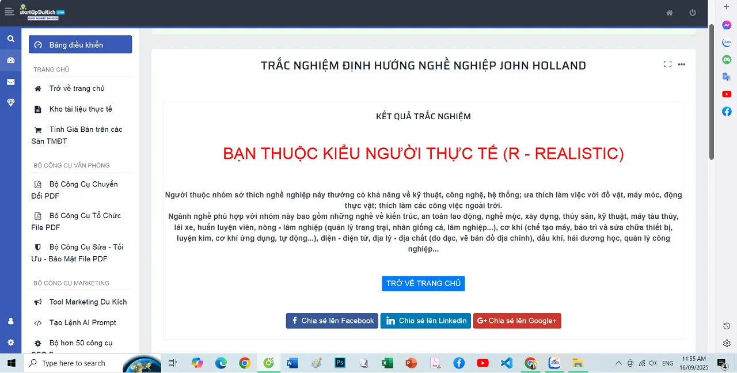Image resolution: width=737 pixels, height=373 pixels.
Task: Share result via Chia sẻ lên Linkedin
Action: 426,321
